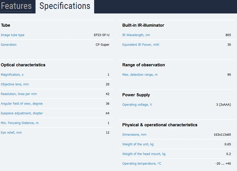The image size is (237, 171).
Task: Click Min. Focusing Distance label
Action: pos(20,123)
